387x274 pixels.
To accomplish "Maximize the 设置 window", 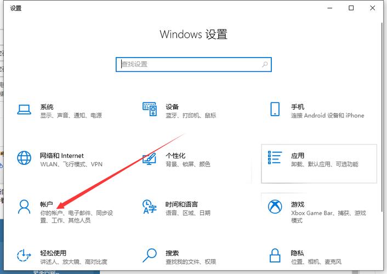I will click(x=351, y=8).
